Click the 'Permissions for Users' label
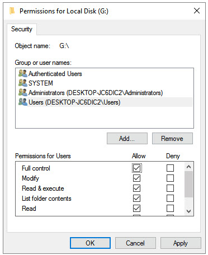Screen dimensions: 208x255 (43, 156)
